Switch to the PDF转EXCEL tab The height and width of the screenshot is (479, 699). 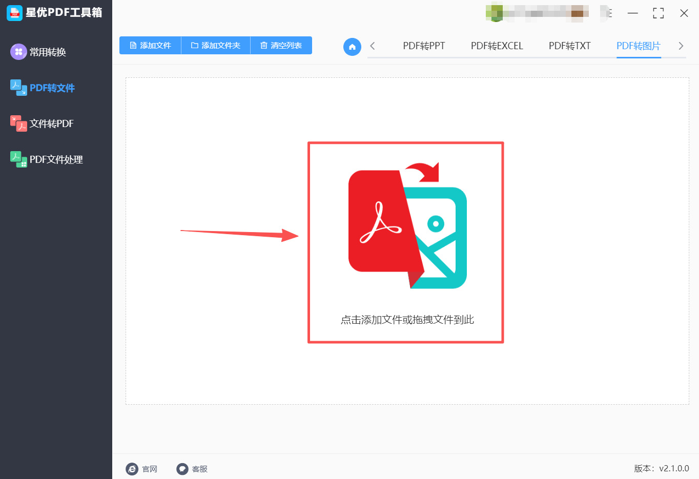coord(497,46)
